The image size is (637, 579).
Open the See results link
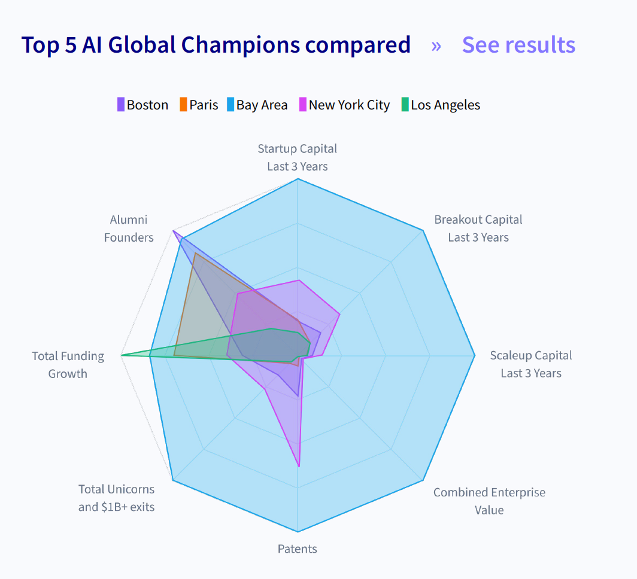tap(518, 45)
